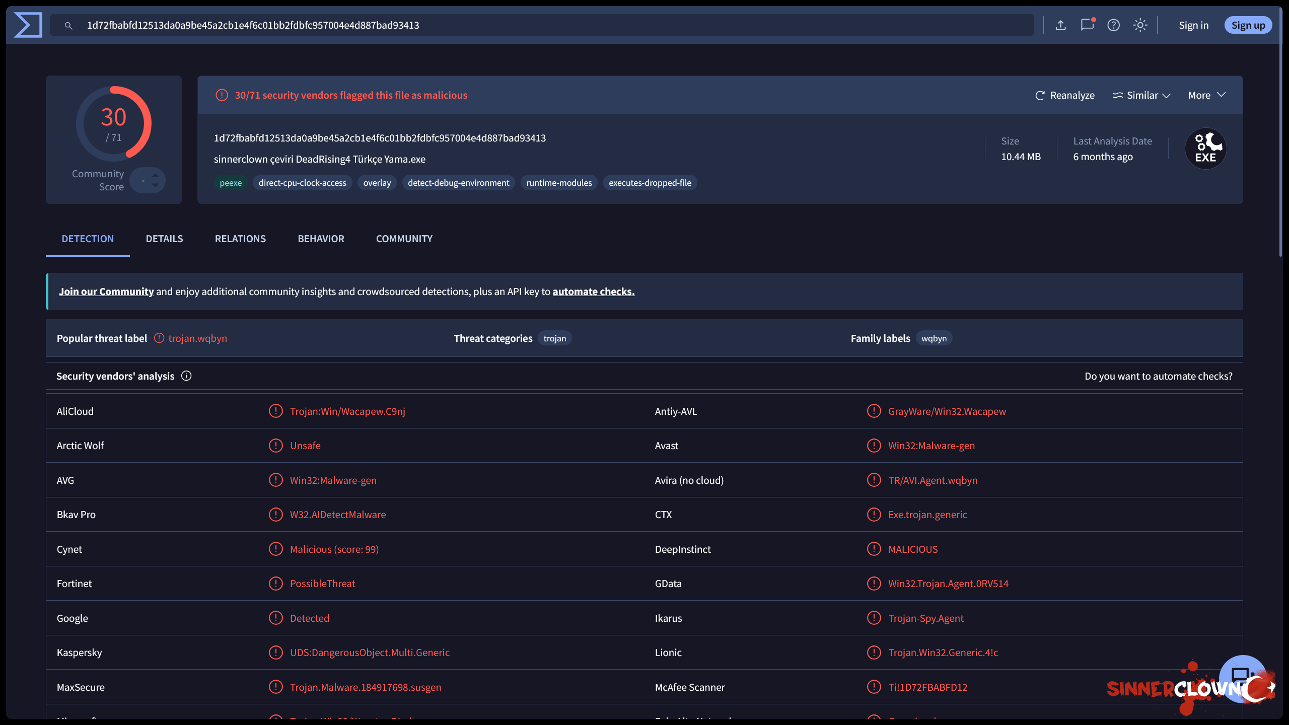Click the alert icon in the Fortinet row

tap(276, 584)
